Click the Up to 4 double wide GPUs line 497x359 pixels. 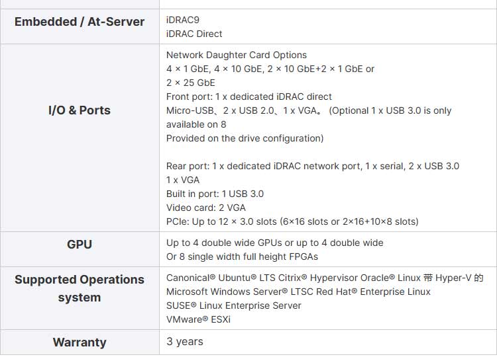tap(274, 243)
